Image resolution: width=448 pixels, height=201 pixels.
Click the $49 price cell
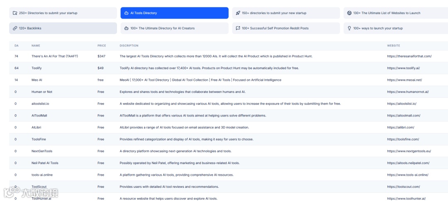[100, 68]
